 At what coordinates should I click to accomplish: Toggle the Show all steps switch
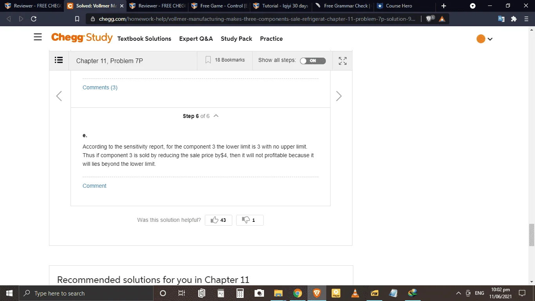313,61
